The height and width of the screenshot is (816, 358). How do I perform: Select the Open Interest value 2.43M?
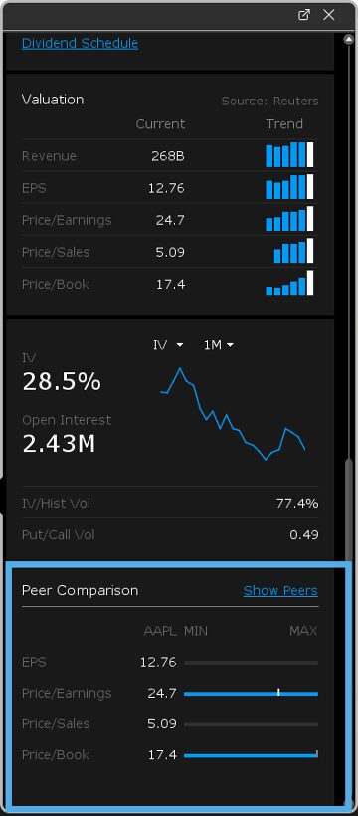point(59,444)
